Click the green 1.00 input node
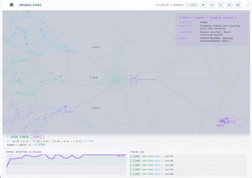Image resolution: width=252 pixels, height=178 pixels. [59, 77]
